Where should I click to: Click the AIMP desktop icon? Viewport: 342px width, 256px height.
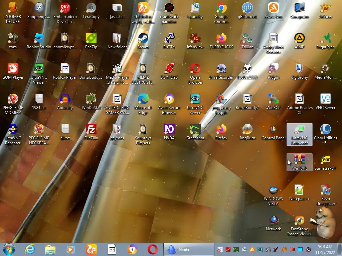coord(300,41)
